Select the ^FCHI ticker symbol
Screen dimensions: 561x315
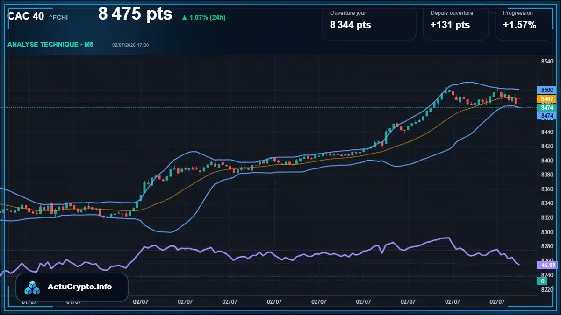58,17
